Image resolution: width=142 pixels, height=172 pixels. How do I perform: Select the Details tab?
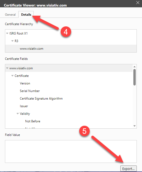click(26, 15)
